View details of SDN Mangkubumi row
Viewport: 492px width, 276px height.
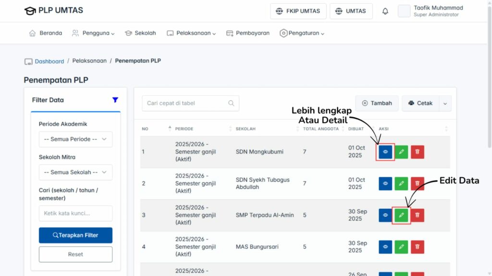[x=385, y=152]
